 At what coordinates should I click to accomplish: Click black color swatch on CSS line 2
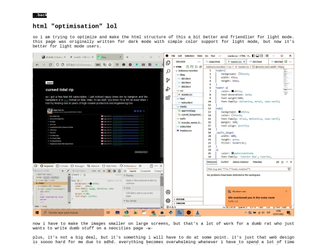coord(240,74)
